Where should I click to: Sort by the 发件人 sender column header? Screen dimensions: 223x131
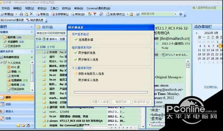pos(53,39)
